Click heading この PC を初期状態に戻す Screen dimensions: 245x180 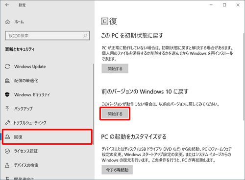(x=132, y=35)
